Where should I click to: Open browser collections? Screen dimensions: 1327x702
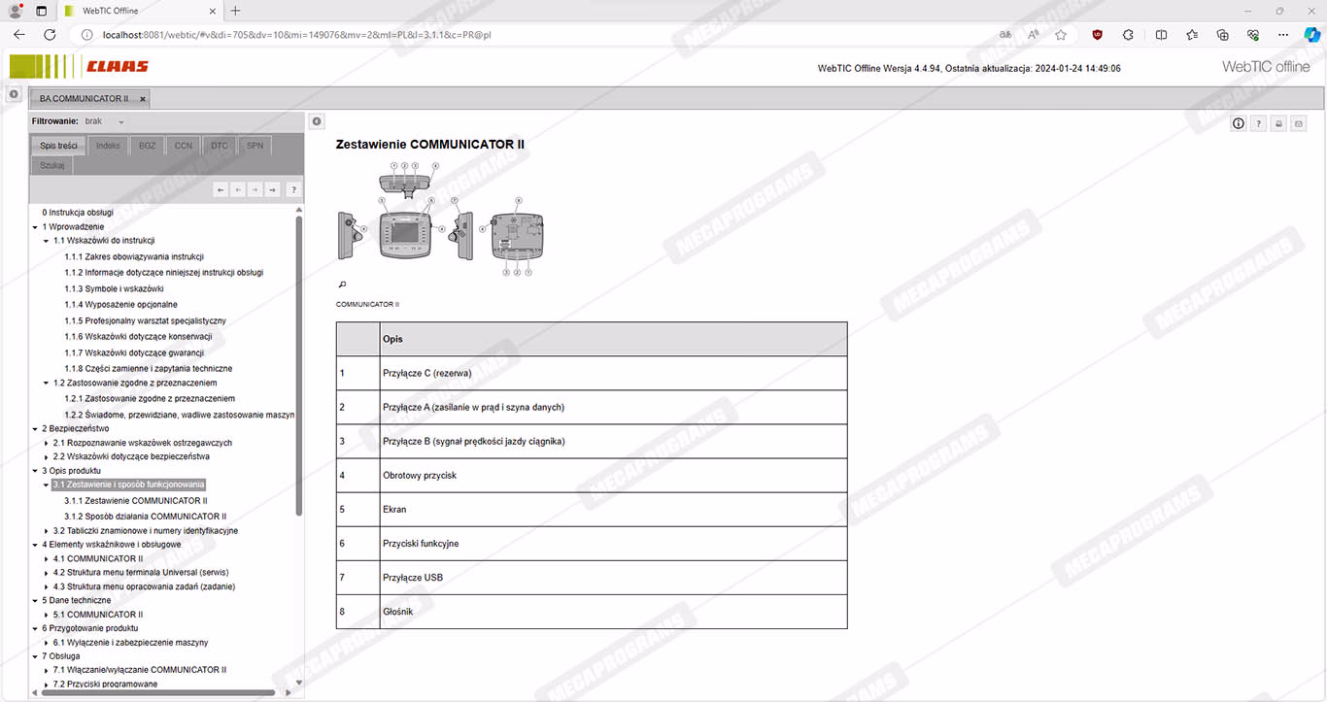[x=1223, y=34]
